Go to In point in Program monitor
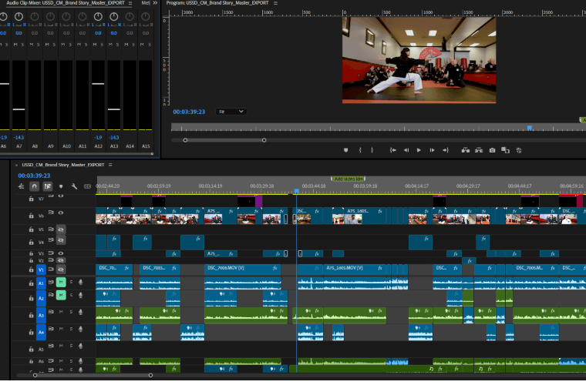This screenshot has width=586, height=385. click(393, 150)
